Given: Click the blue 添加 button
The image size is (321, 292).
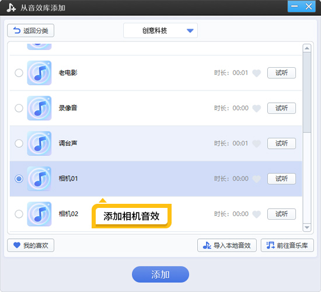Looking at the screenshot, I should pos(160,274).
